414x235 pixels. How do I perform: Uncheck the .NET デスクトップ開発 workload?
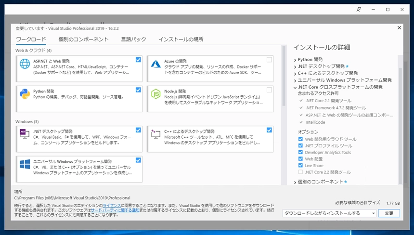tap(138, 130)
